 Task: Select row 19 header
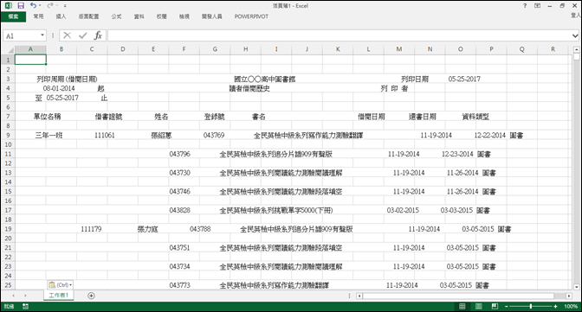click(8, 229)
